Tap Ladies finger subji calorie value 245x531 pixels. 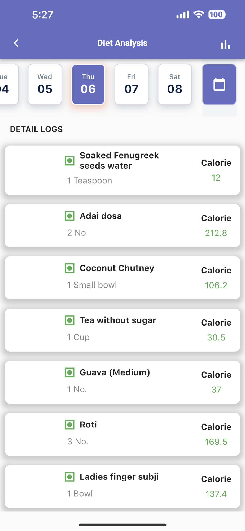pyautogui.click(x=216, y=494)
